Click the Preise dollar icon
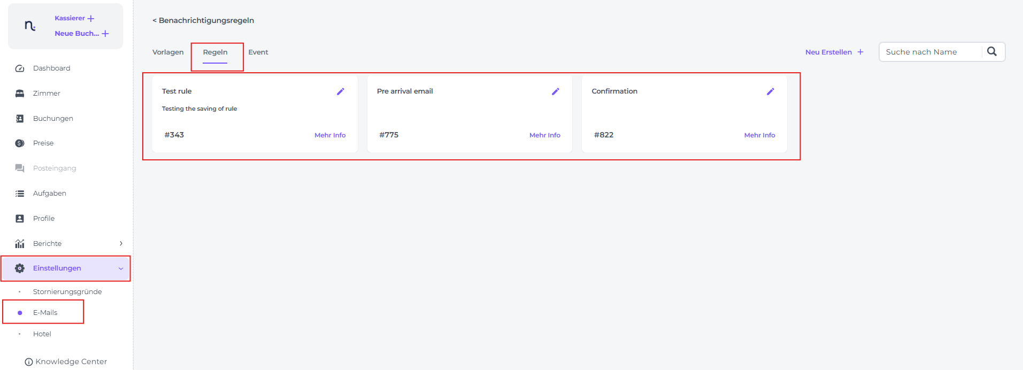1023x370 pixels. pyautogui.click(x=20, y=143)
